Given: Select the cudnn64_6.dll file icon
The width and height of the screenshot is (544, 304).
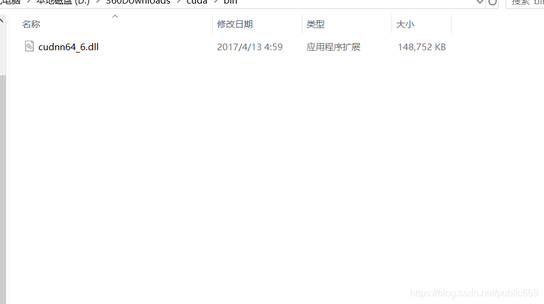Looking at the screenshot, I should (29, 47).
